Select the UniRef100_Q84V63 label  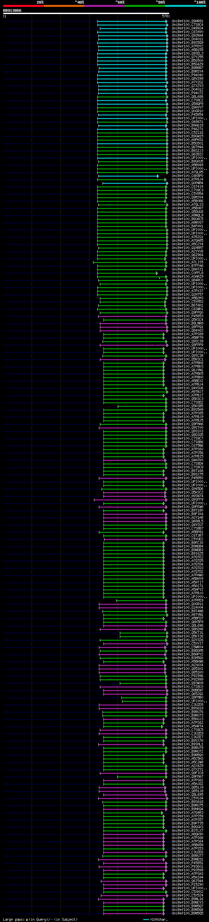[x=187, y=330]
